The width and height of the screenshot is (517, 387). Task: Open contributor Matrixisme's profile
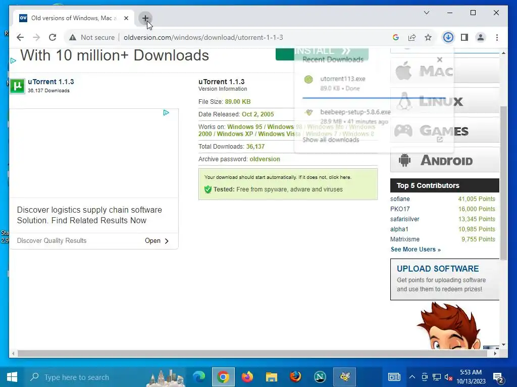pyautogui.click(x=404, y=239)
